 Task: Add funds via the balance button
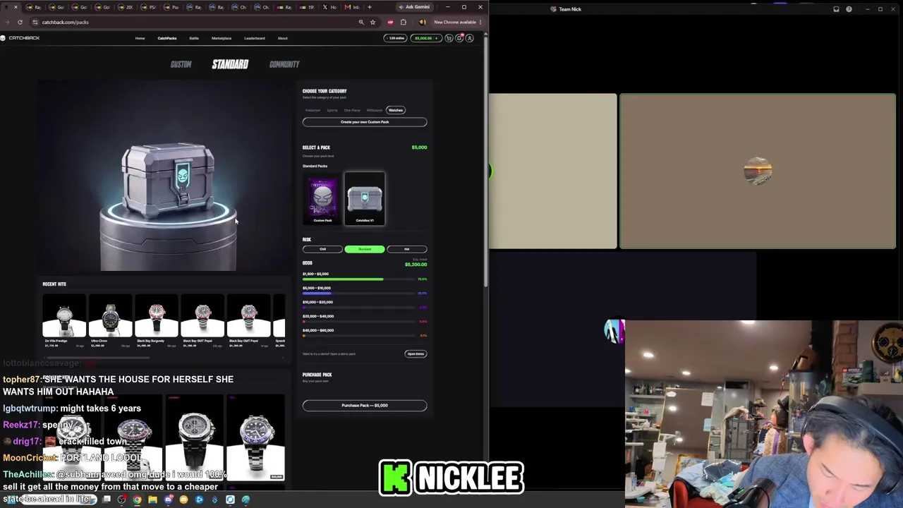point(426,38)
